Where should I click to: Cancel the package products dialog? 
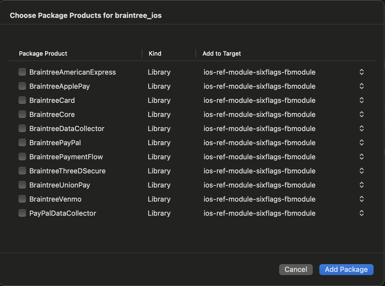pos(296,269)
